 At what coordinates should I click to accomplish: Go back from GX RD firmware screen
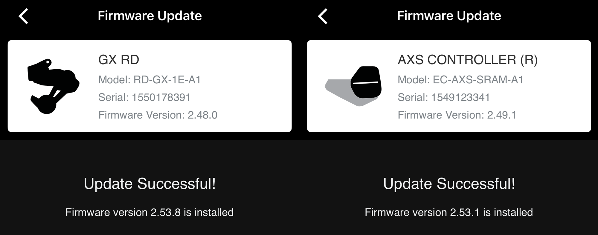(x=23, y=16)
